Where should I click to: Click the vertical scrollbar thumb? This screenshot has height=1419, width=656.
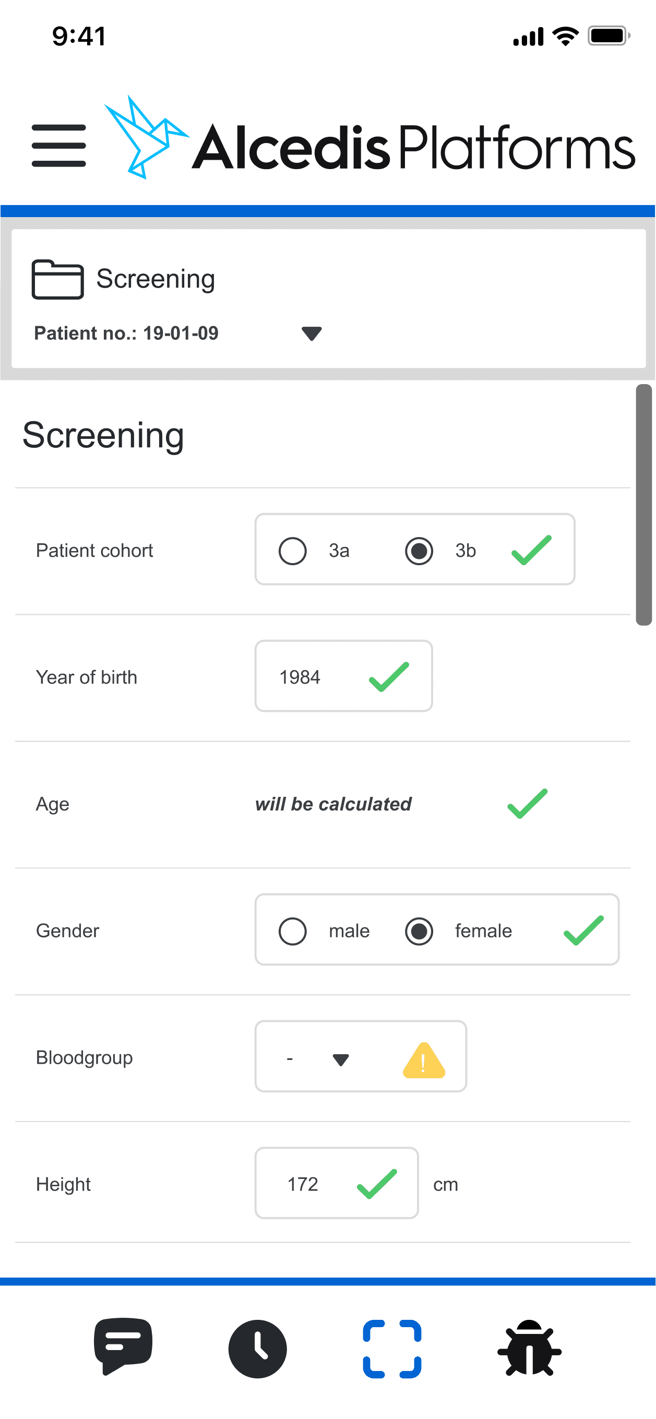click(643, 504)
